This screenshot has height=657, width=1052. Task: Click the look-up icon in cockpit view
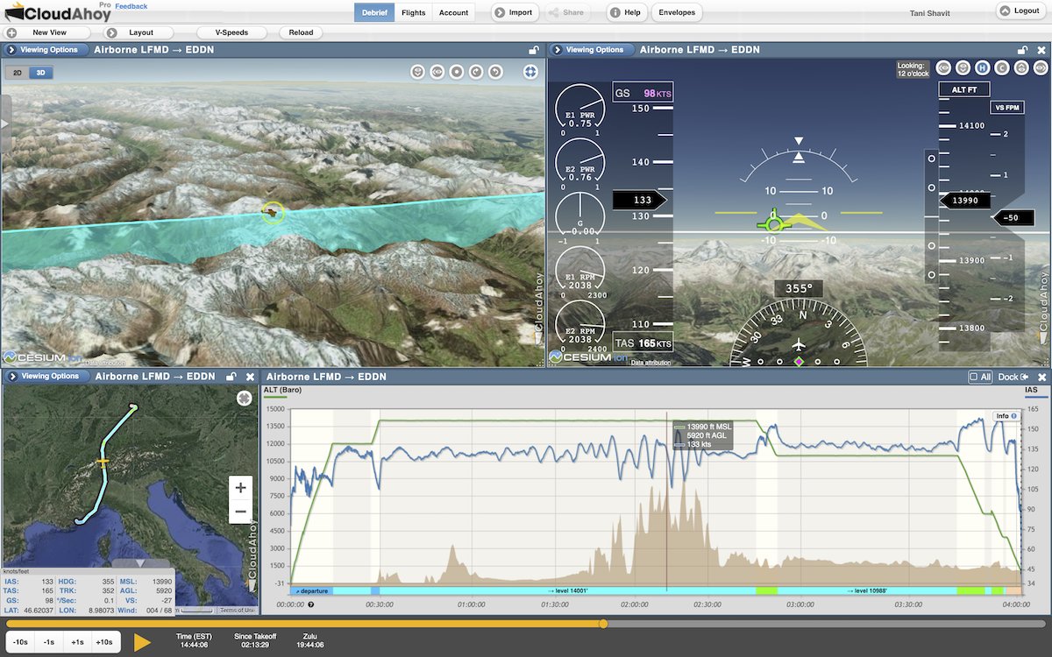click(x=1021, y=67)
